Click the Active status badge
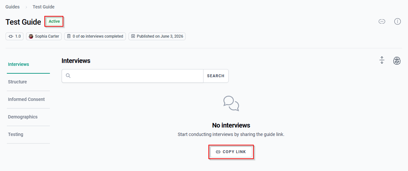This screenshot has height=171, width=408. 54,21
